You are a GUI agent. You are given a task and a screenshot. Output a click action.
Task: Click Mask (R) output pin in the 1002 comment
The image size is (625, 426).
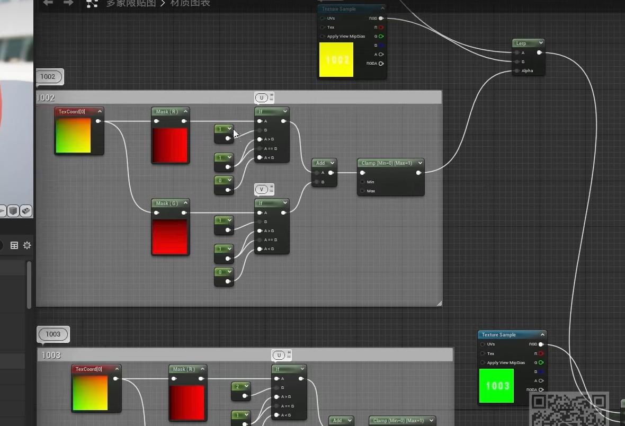tap(184, 121)
